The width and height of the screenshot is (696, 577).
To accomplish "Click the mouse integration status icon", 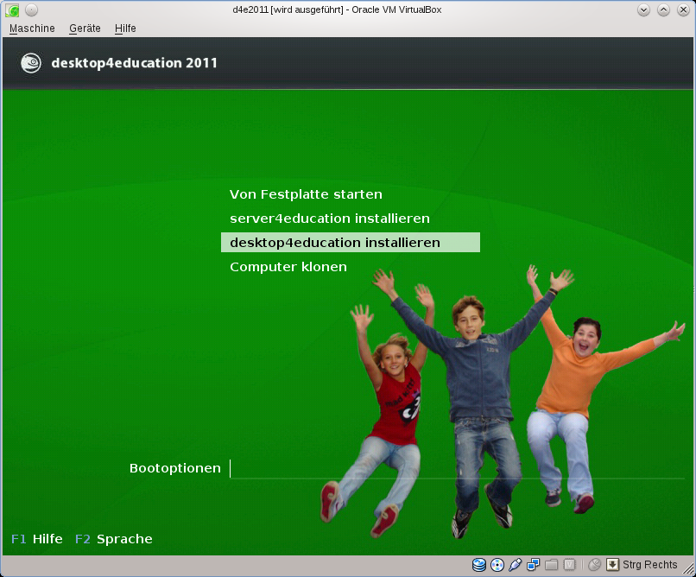I will [x=594, y=565].
